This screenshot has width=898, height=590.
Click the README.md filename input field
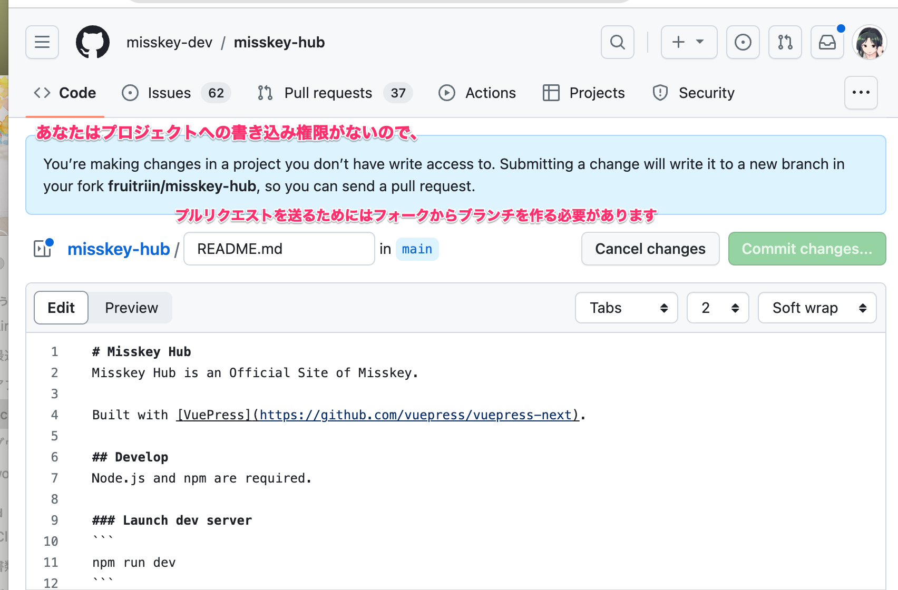tap(279, 249)
